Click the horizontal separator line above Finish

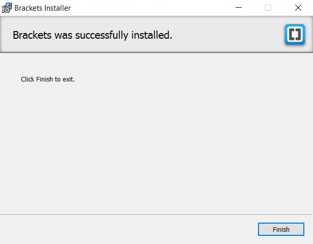pos(156,215)
